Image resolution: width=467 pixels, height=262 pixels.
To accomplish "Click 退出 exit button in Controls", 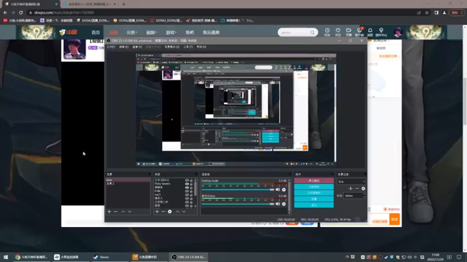I will (314, 205).
